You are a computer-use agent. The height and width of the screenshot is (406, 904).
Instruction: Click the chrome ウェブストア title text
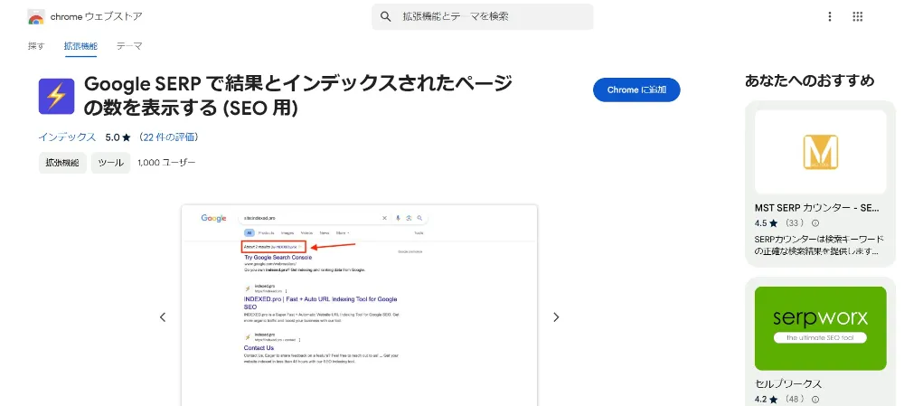click(x=97, y=16)
